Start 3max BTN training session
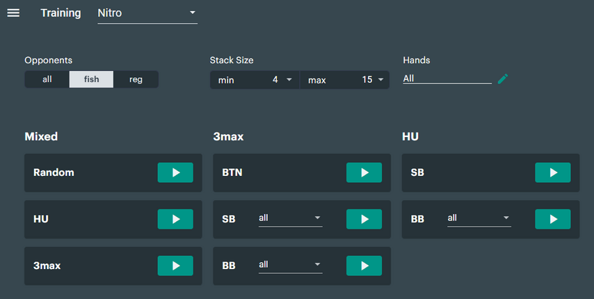The height and width of the screenshot is (299, 594). (364, 172)
